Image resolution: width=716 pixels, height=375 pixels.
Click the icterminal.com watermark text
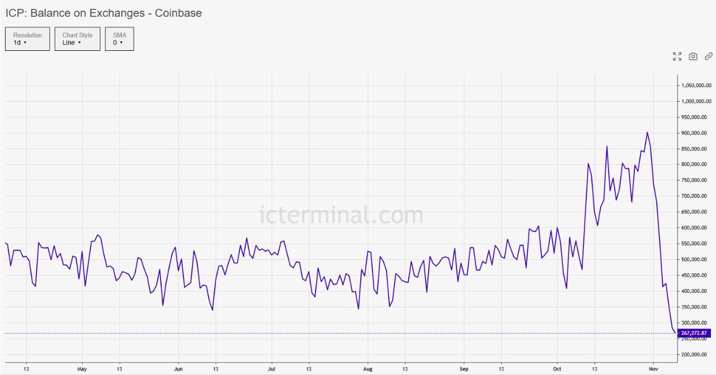(341, 215)
